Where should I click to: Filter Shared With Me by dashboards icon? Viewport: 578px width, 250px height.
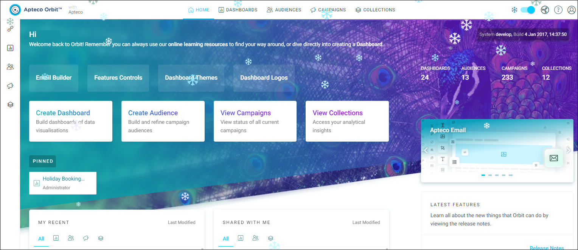[x=241, y=238]
